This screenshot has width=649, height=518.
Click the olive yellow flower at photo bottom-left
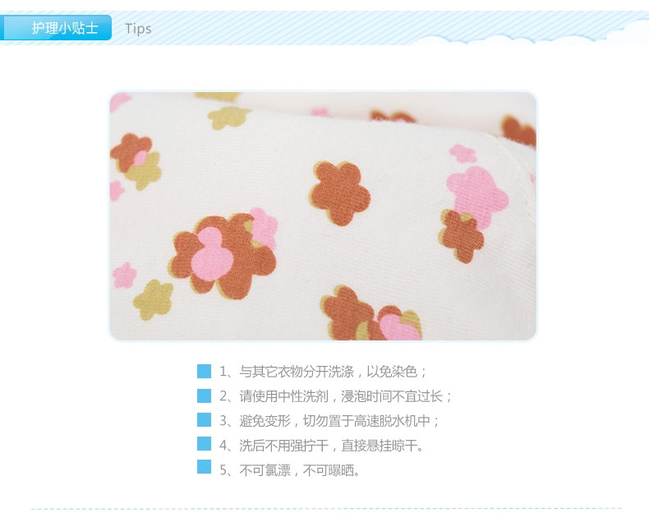pyautogui.click(x=153, y=299)
